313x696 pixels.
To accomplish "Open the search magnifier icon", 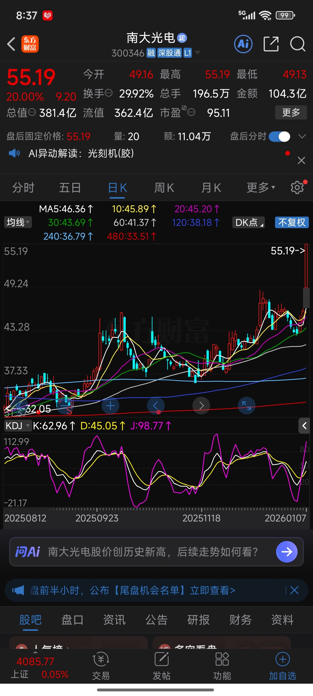I will click(x=298, y=44).
